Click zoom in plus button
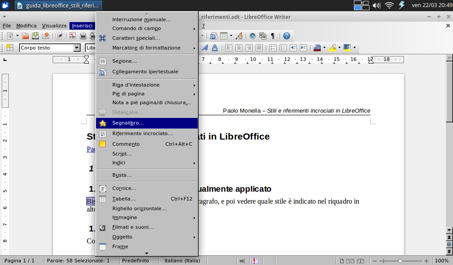Screen dimensions: 453x265 (426, 261)
